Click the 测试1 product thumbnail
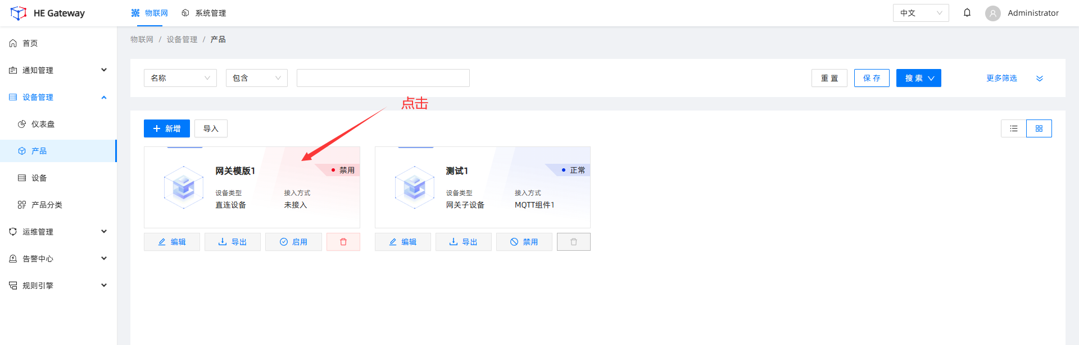Viewport: 1079px width, 345px height. pyautogui.click(x=415, y=187)
